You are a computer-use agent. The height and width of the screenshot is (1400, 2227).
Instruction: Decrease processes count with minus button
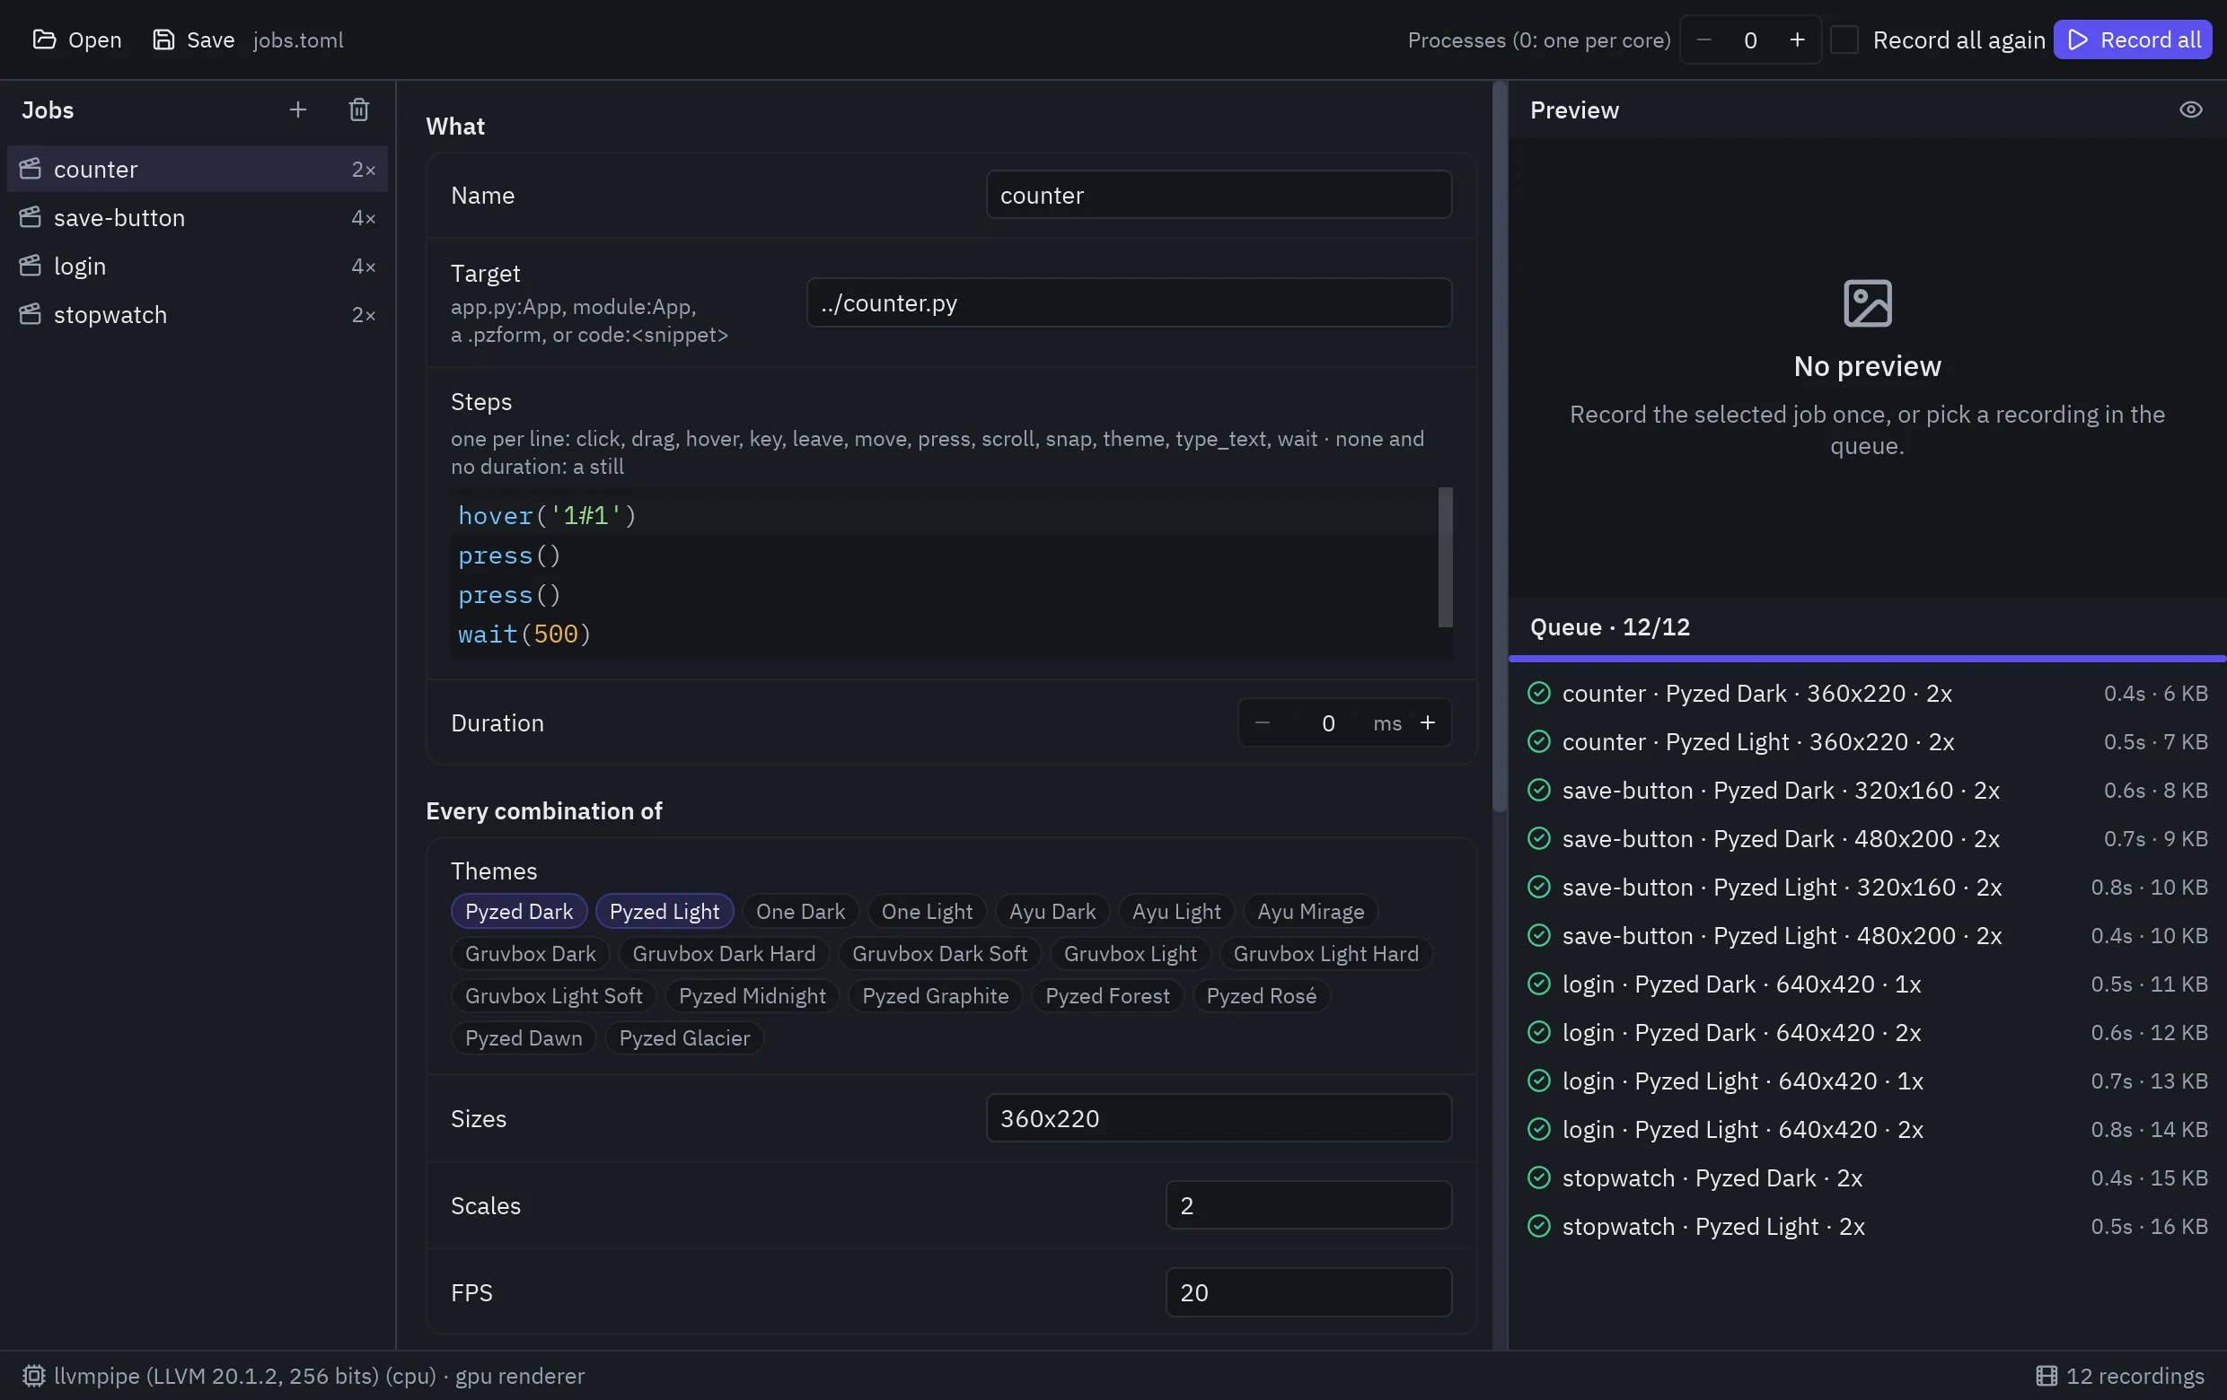1704,39
